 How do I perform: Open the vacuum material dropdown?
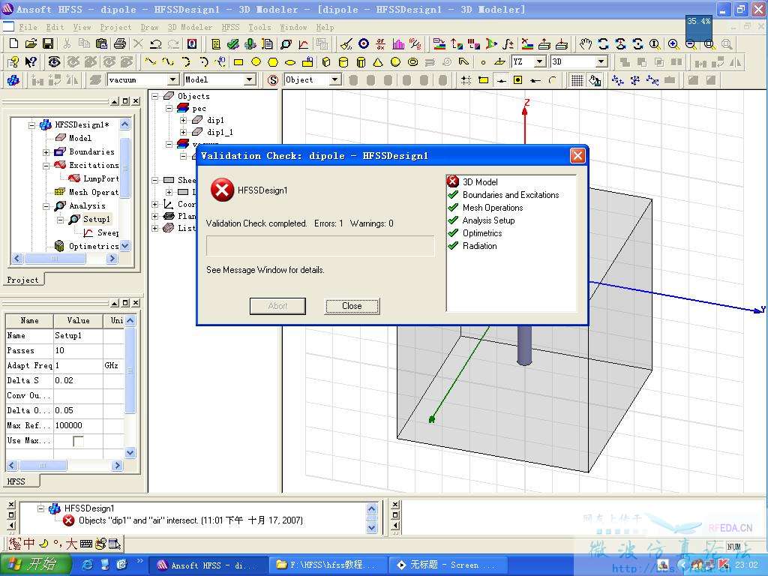173,79
